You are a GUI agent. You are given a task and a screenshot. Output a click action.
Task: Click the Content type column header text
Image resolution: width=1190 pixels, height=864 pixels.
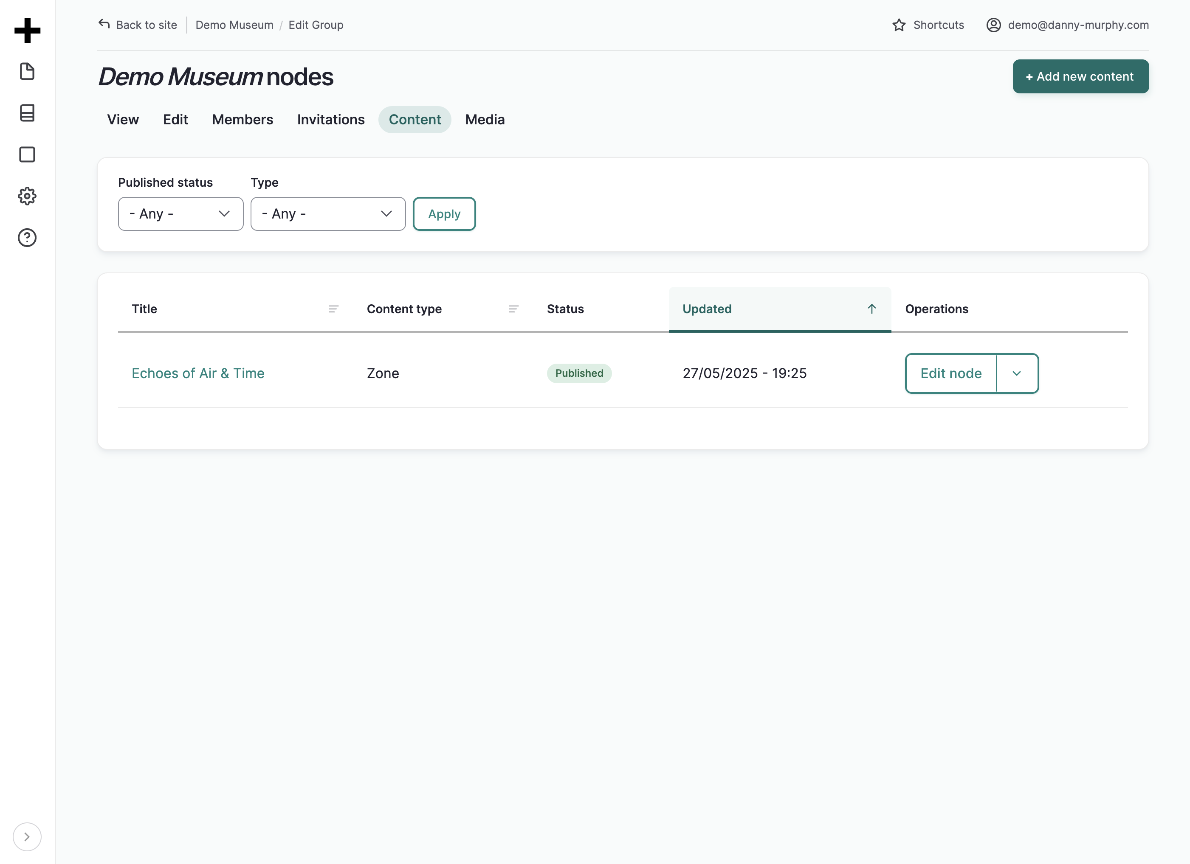[x=404, y=309]
